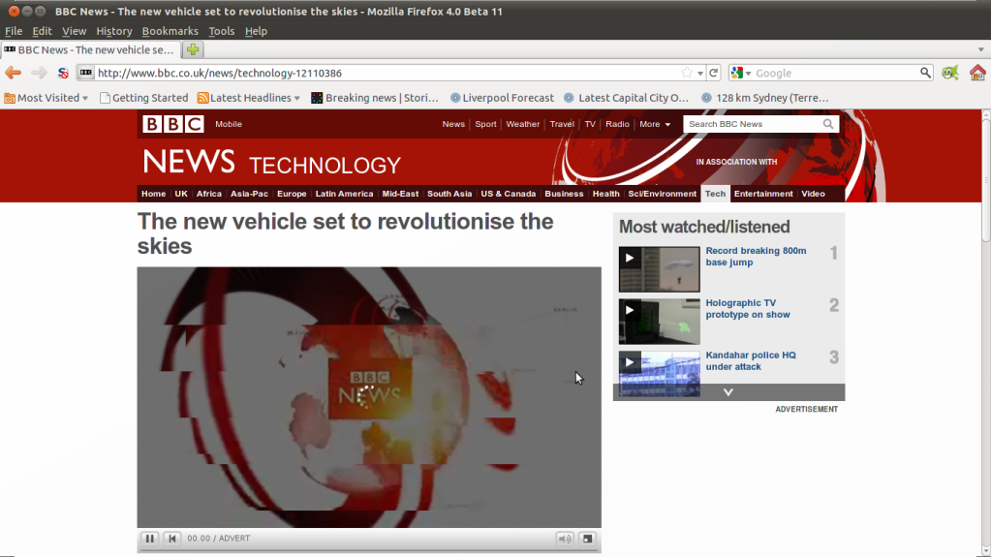Click the BBC logo in the header

click(x=173, y=124)
